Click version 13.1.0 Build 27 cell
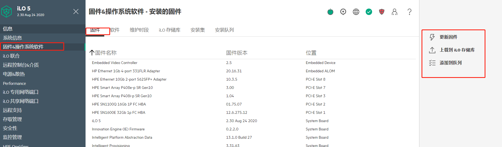Screen dimensions: 502x147 (x=239, y=137)
